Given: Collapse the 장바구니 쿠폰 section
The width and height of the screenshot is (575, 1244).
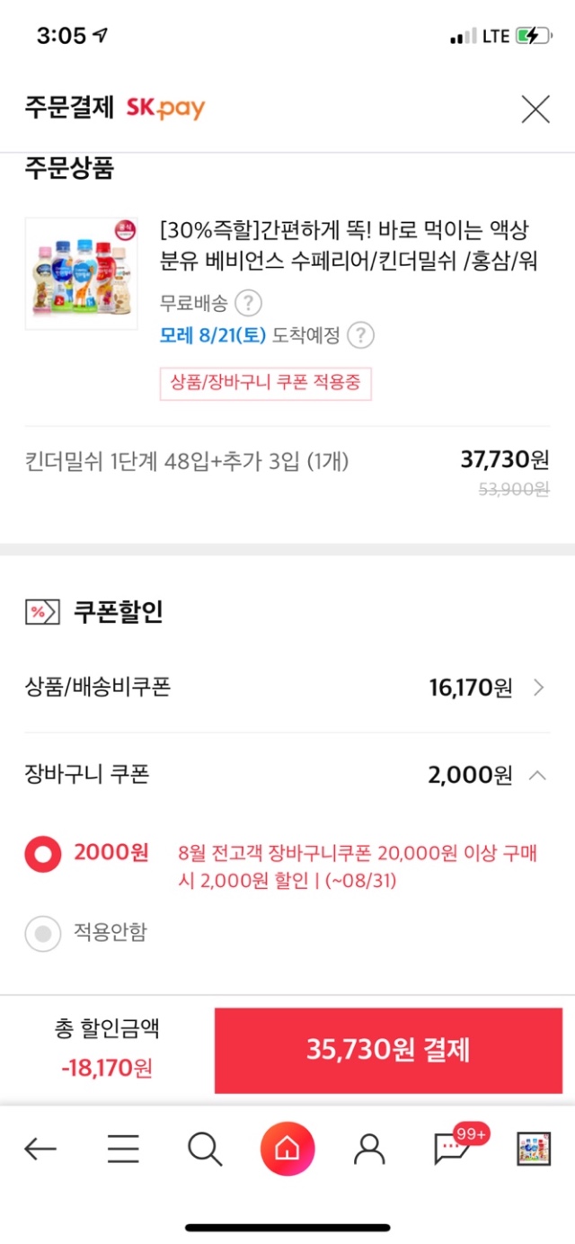Looking at the screenshot, I should pos(537,775).
